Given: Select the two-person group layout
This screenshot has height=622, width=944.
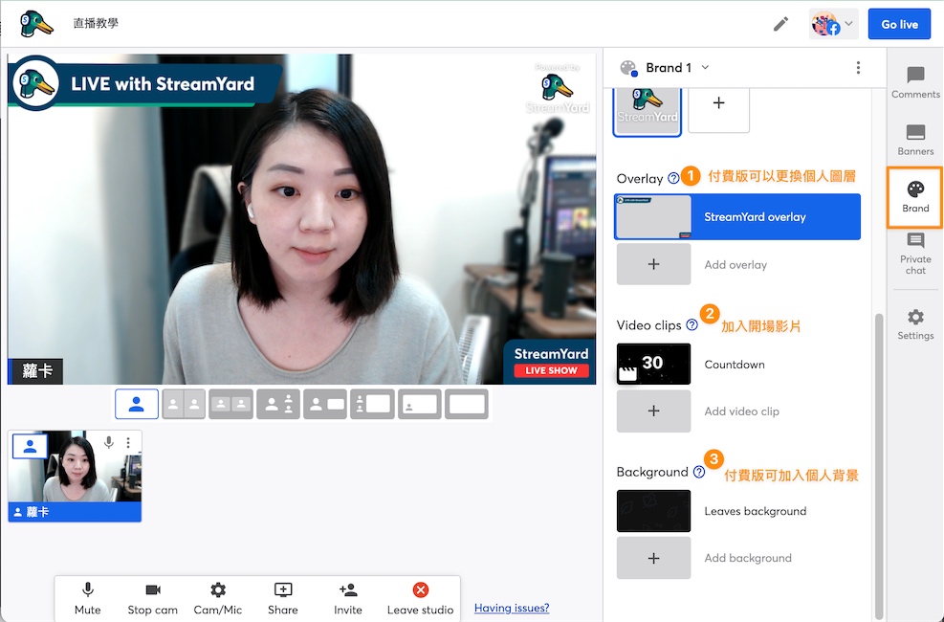Looking at the screenshot, I should [x=231, y=404].
